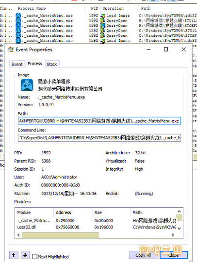Image resolution: width=197 pixels, height=262 pixels.
Task: Select the last Load Image event row
Action: point(98,41)
